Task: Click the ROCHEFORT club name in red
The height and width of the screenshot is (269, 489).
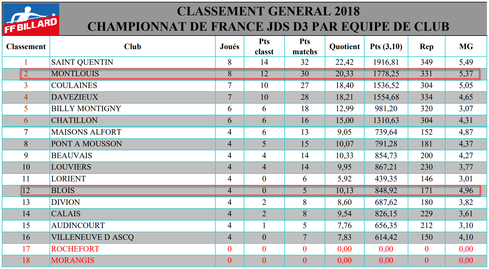Action: pos(75,249)
